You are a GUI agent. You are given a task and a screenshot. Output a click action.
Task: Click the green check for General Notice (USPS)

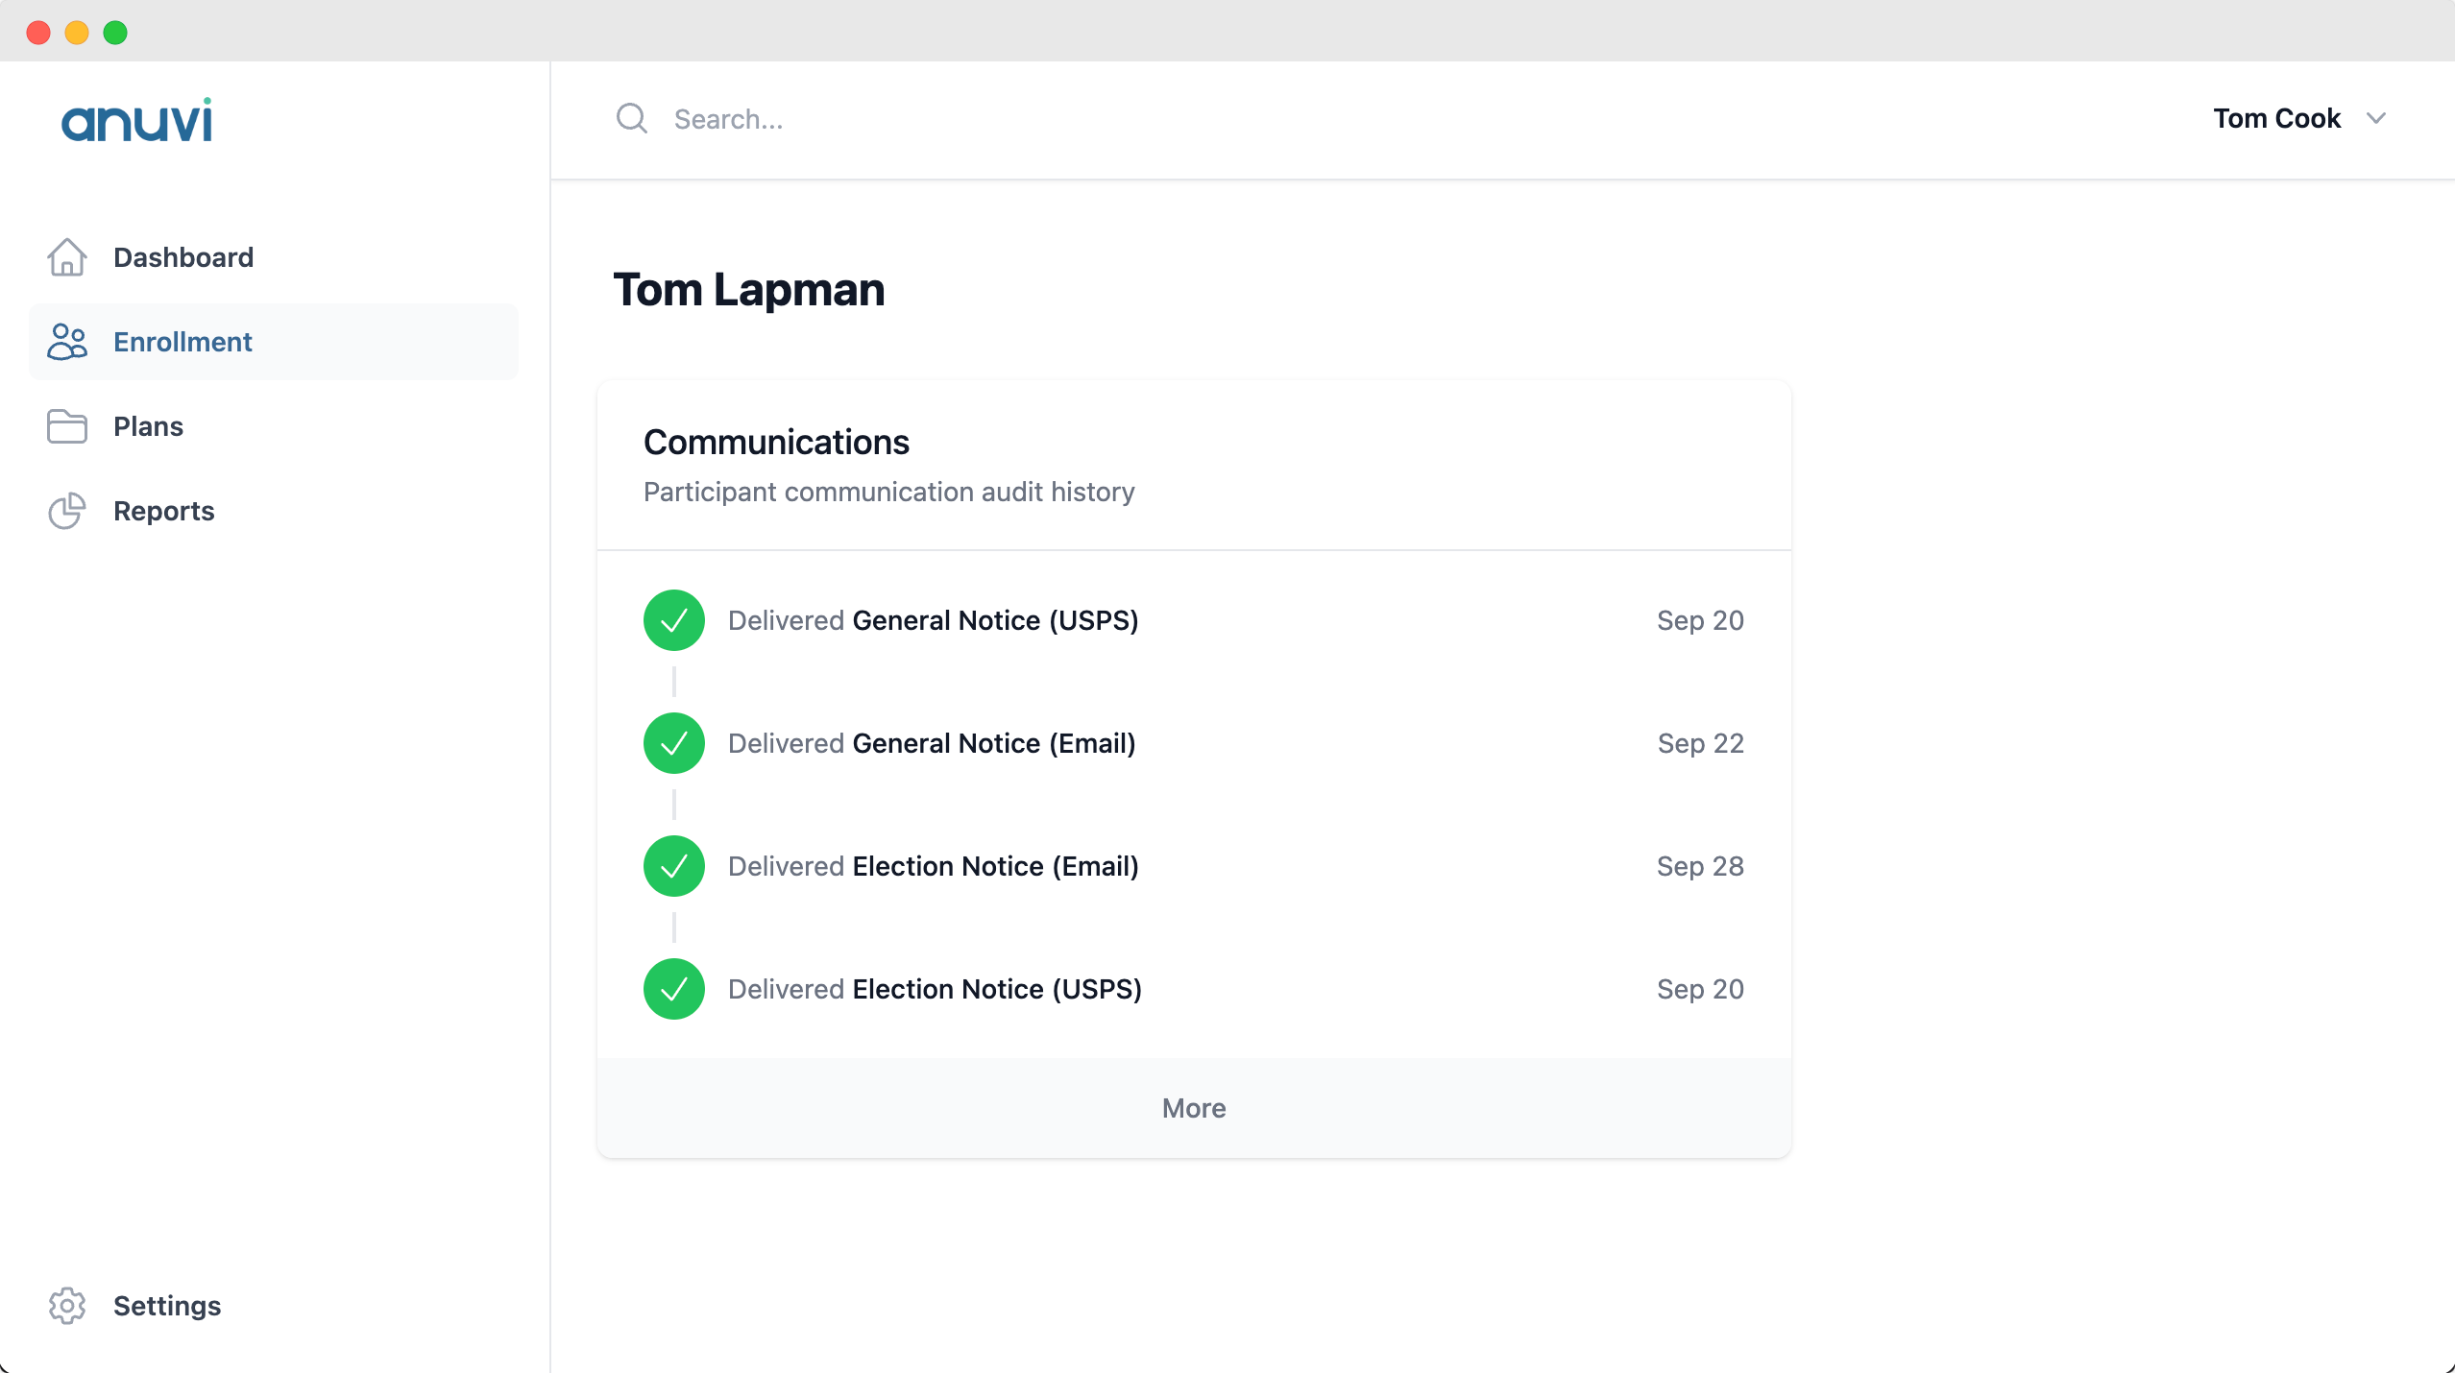[674, 620]
